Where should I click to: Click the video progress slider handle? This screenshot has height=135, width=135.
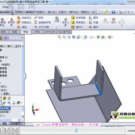pyautogui.click(x=76, y=130)
